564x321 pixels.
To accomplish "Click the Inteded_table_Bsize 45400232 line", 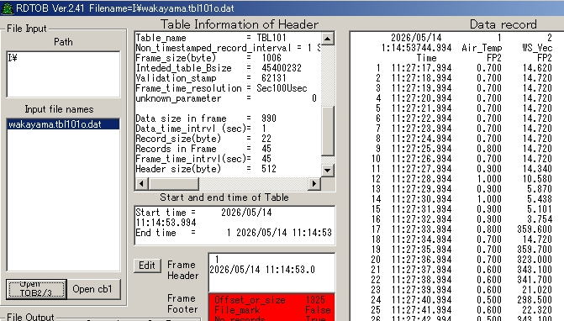I will [219, 68].
